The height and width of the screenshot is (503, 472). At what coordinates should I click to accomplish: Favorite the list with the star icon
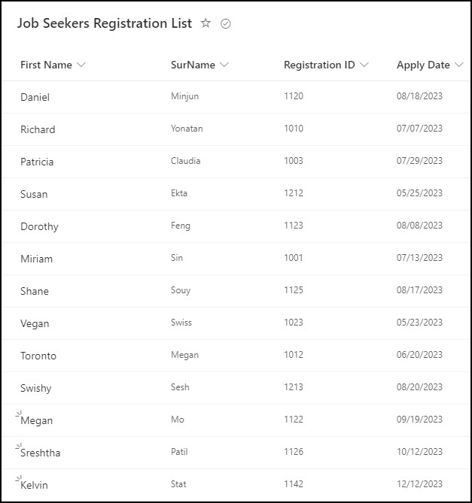pos(206,23)
